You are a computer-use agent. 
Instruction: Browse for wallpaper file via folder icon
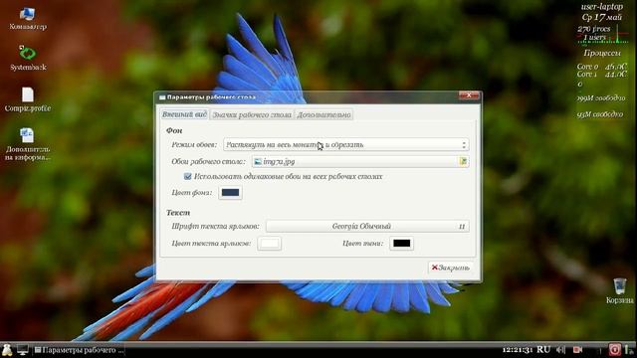pos(463,161)
